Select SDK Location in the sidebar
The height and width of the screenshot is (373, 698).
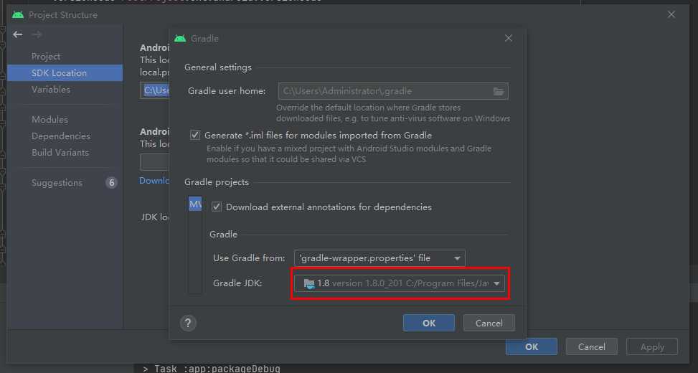point(65,73)
